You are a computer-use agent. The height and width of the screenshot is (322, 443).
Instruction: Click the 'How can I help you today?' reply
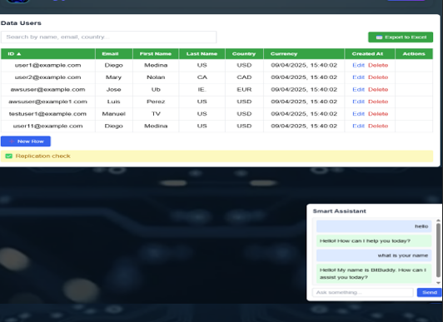point(374,241)
